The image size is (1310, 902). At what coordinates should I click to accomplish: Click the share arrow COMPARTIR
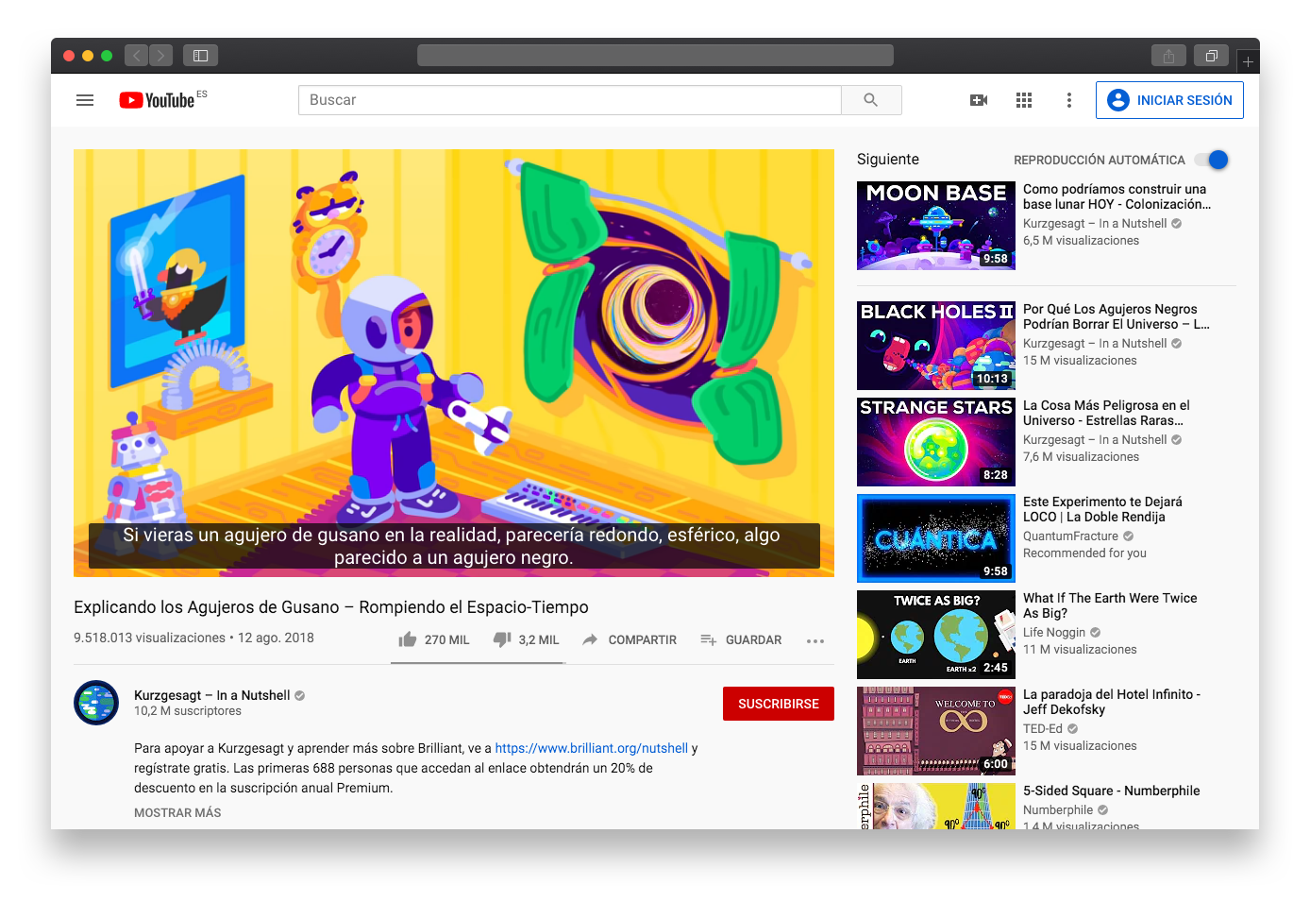pyautogui.click(x=630, y=639)
